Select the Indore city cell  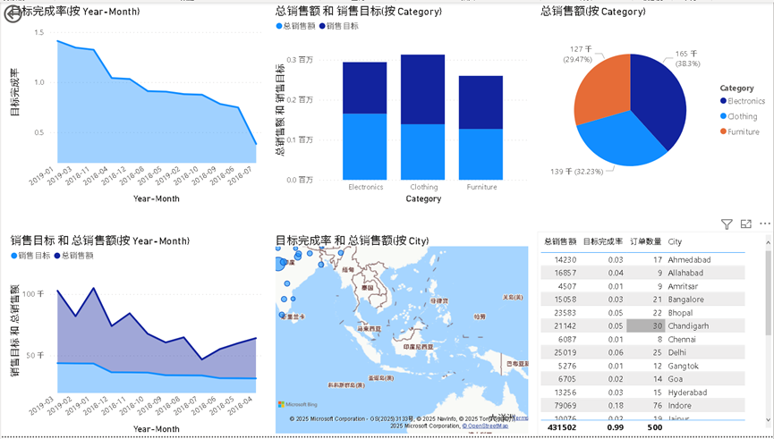pos(679,405)
